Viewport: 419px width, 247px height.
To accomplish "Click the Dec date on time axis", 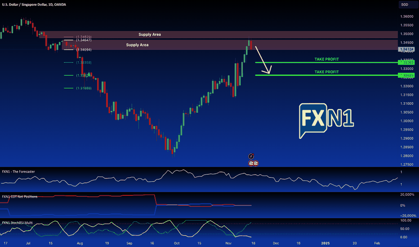I will coord(276,243).
